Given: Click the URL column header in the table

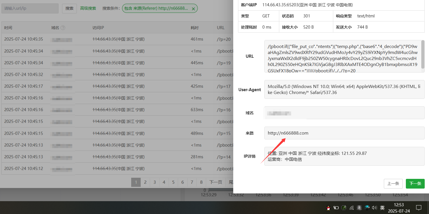Looking at the screenshot, I should (x=221, y=28).
